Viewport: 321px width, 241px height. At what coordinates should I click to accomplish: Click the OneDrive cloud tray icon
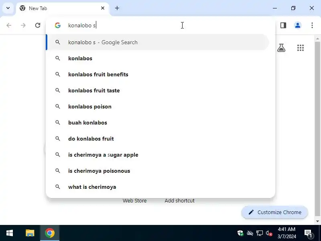pos(250,233)
